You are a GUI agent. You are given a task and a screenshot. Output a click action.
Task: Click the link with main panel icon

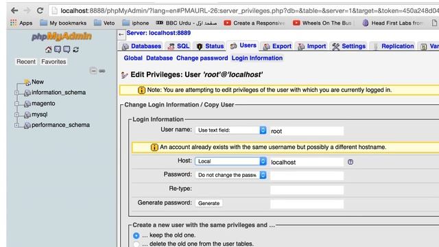tap(102, 71)
